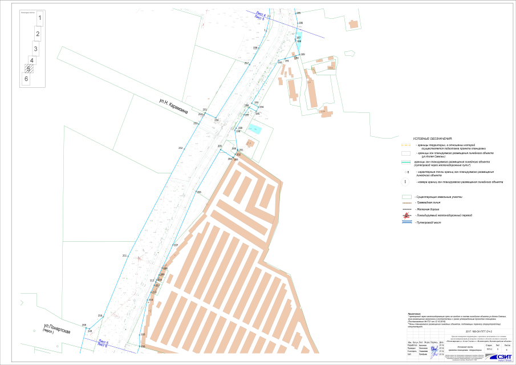Click the drawing number 2017.189-ОК-ППТ.ОЧ-2
The width and height of the screenshot is (516, 365).
(478, 330)
